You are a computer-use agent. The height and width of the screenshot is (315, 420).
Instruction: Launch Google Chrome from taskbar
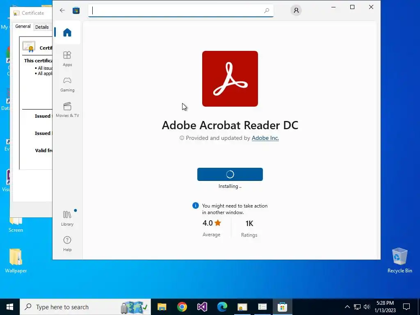[x=182, y=307]
